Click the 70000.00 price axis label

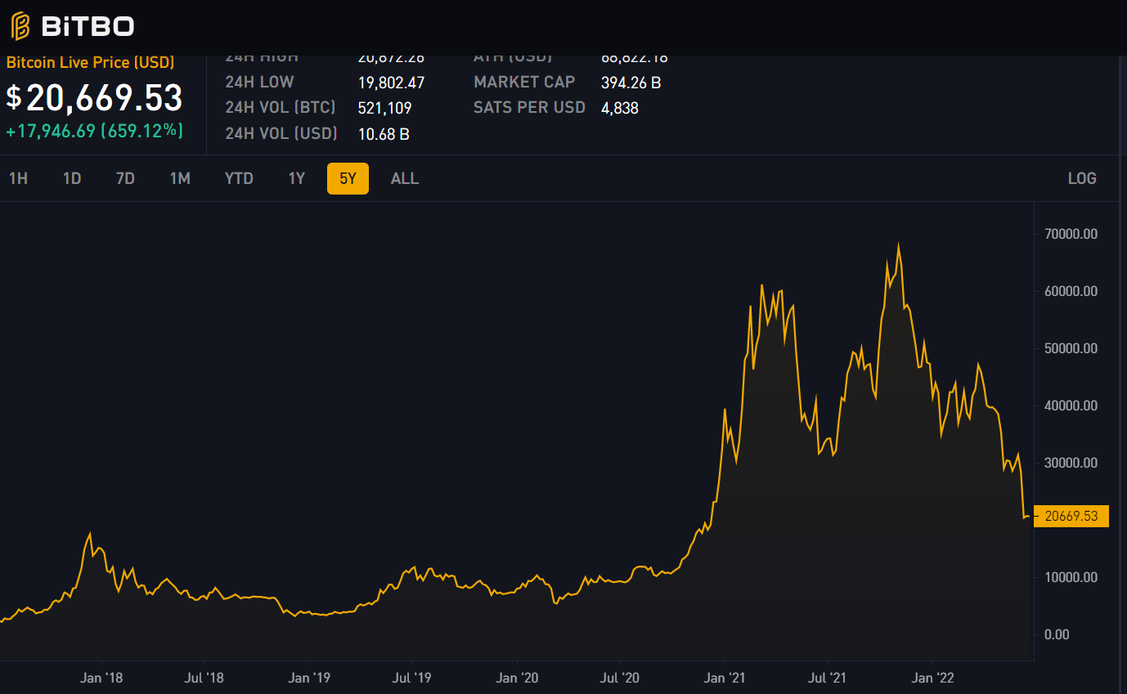(1070, 235)
